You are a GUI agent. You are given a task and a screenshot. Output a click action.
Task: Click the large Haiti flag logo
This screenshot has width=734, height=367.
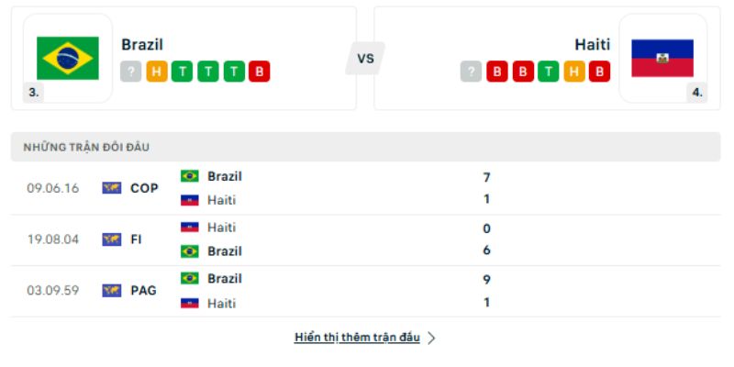tap(662, 58)
